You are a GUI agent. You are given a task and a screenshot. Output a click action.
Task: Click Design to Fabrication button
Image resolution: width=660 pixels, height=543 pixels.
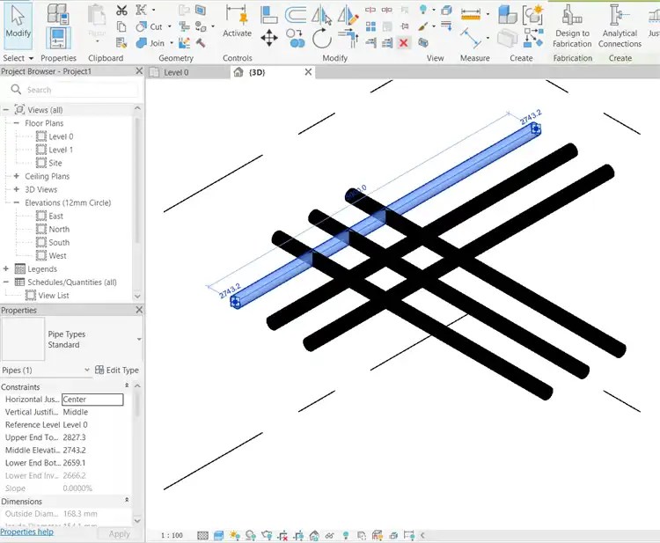tap(572, 26)
